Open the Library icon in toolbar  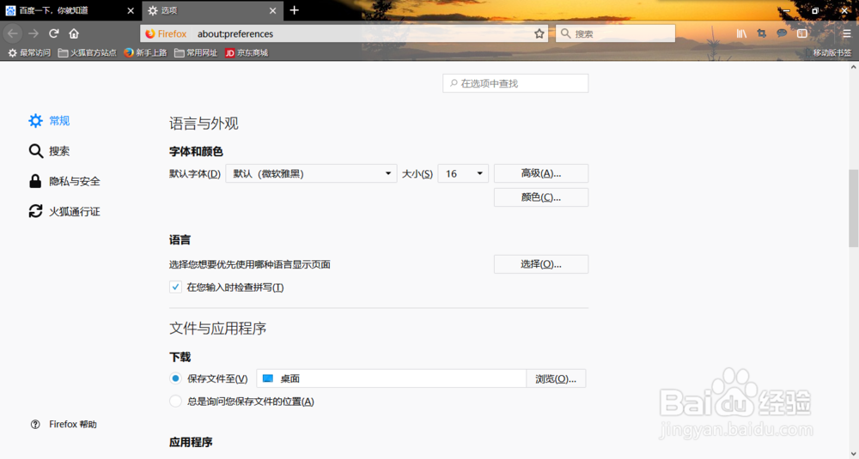point(741,33)
